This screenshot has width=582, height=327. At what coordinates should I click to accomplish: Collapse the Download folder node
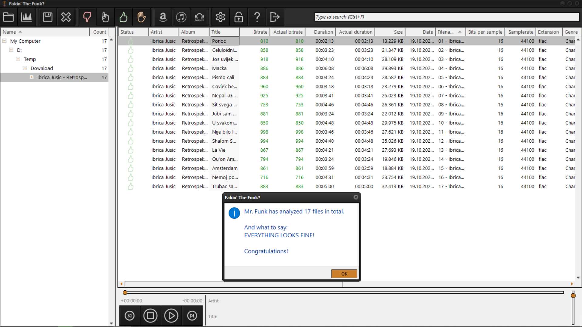[x=25, y=68]
